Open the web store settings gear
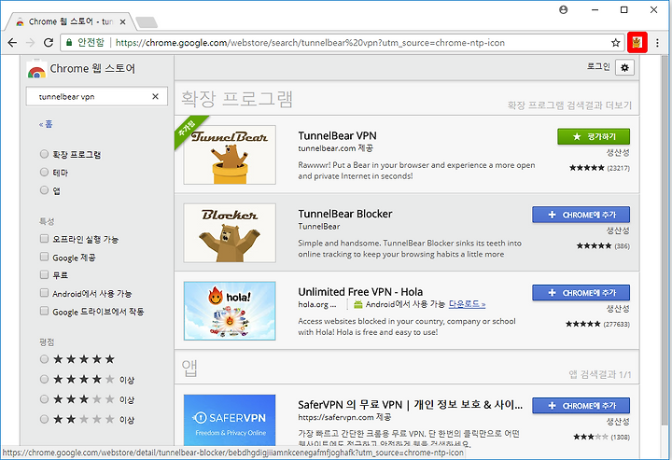Screen dimensions: 672x460 pos(624,67)
